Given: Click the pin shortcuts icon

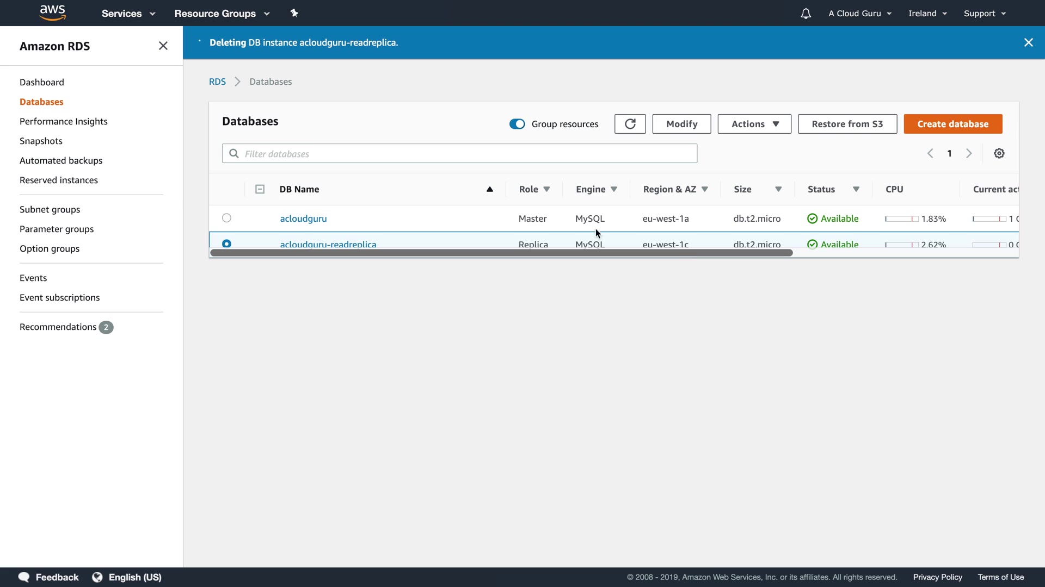Looking at the screenshot, I should coord(294,13).
